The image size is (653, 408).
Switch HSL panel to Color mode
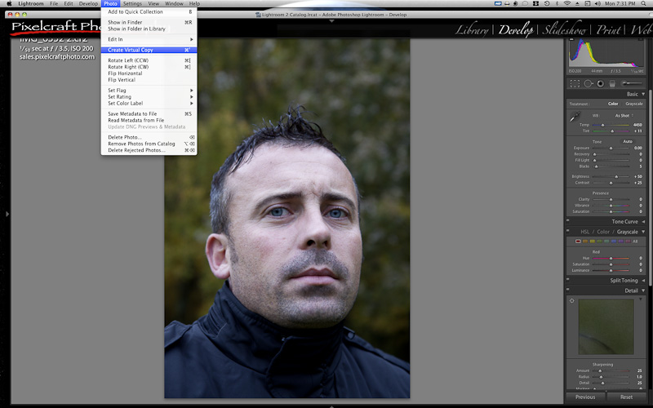[603, 232]
